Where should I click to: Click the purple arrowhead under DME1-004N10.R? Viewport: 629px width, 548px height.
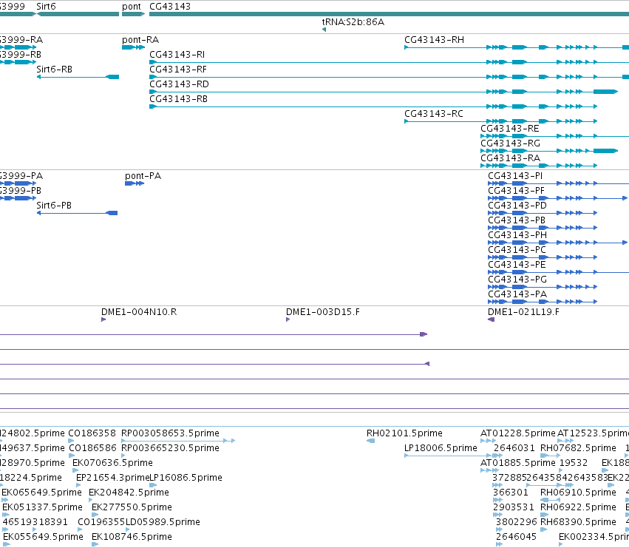103,319
